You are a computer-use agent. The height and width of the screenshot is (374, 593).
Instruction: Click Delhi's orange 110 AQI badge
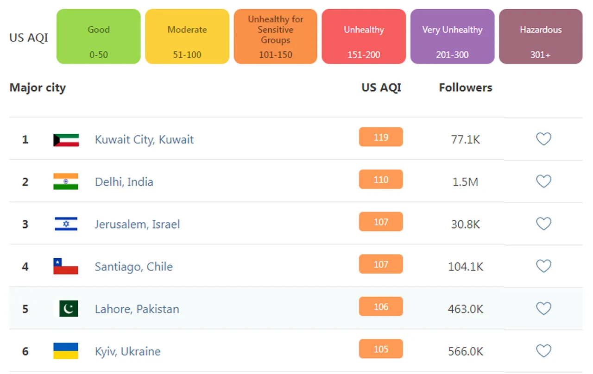tap(381, 180)
